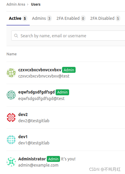Open the eqwfsdgsdfgdfsgd user name link
The height and width of the screenshot is (174, 125).
click(36, 92)
